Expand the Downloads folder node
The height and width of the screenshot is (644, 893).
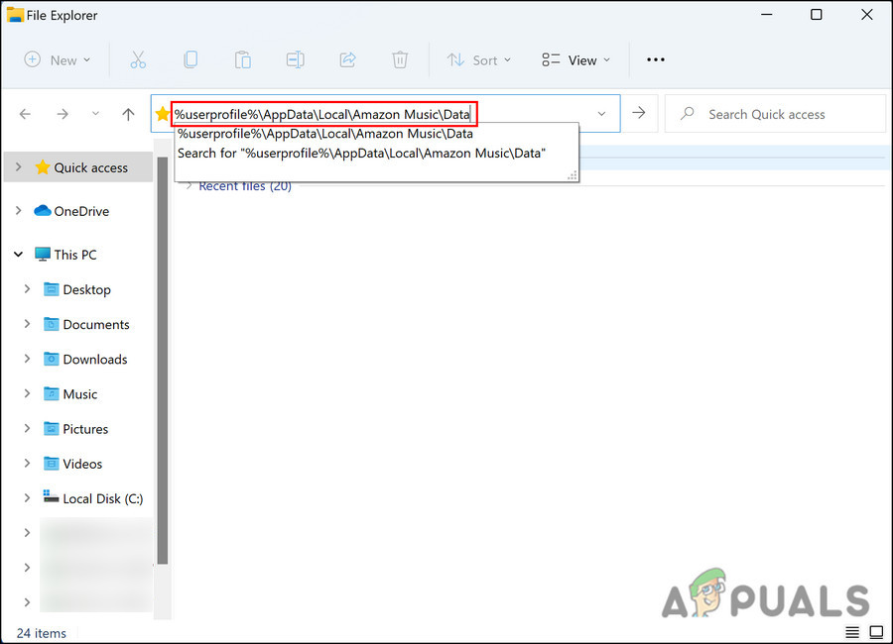(x=27, y=359)
